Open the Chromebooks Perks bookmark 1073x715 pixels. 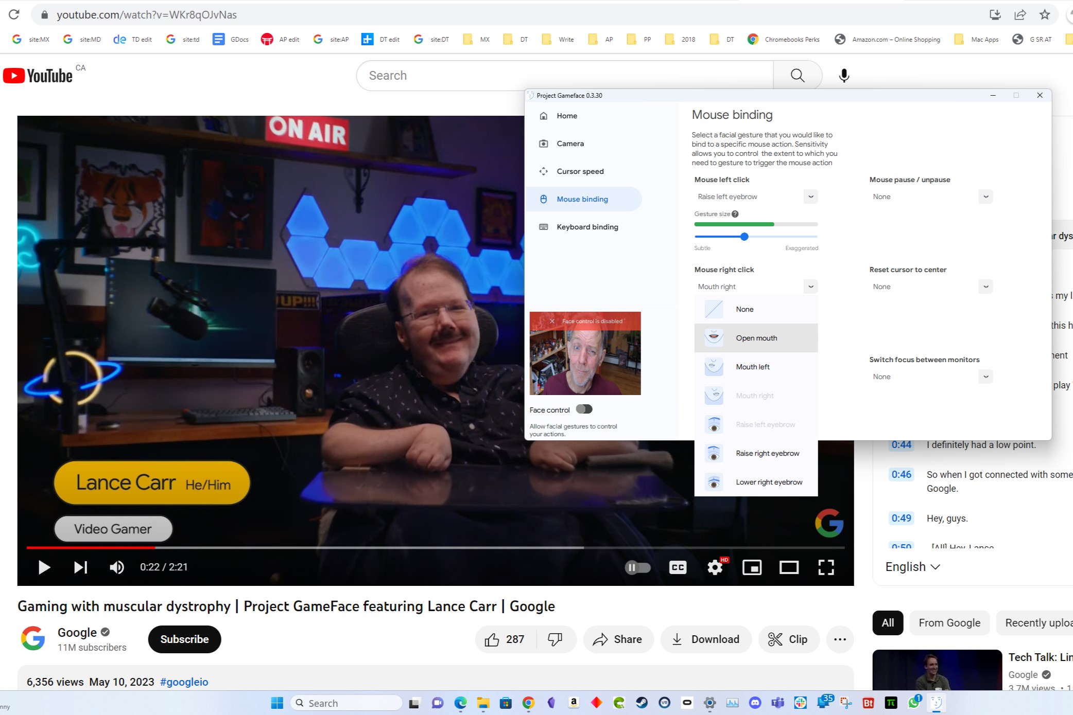pos(783,39)
